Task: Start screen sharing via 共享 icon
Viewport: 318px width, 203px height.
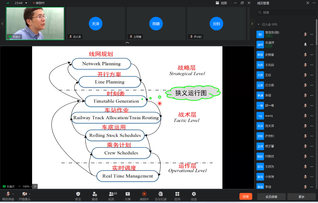Action: pyautogui.click(x=128, y=196)
